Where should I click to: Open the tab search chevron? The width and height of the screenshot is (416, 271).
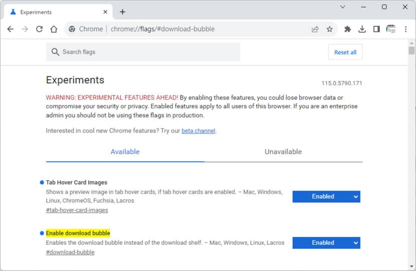[x=343, y=7]
